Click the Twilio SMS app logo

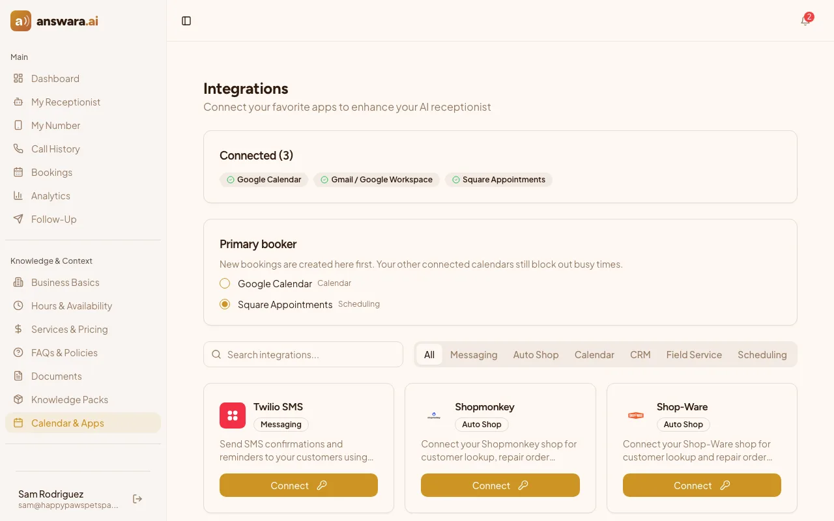[233, 415]
